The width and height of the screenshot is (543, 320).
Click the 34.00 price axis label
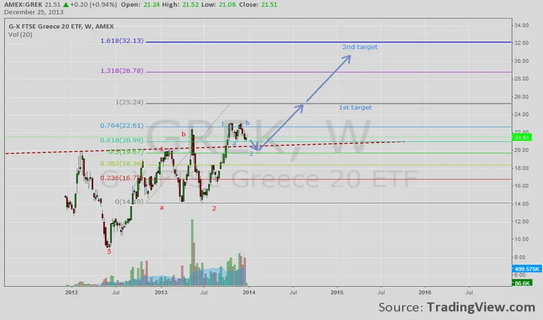coord(521,25)
